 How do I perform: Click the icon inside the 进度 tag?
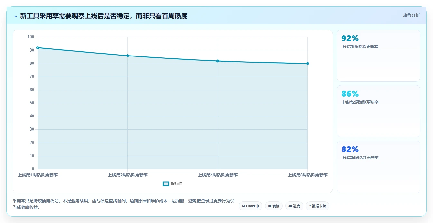[x=290, y=206]
